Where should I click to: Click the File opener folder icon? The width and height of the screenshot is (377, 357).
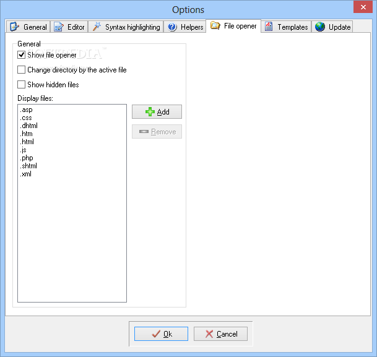tap(215, 25)
